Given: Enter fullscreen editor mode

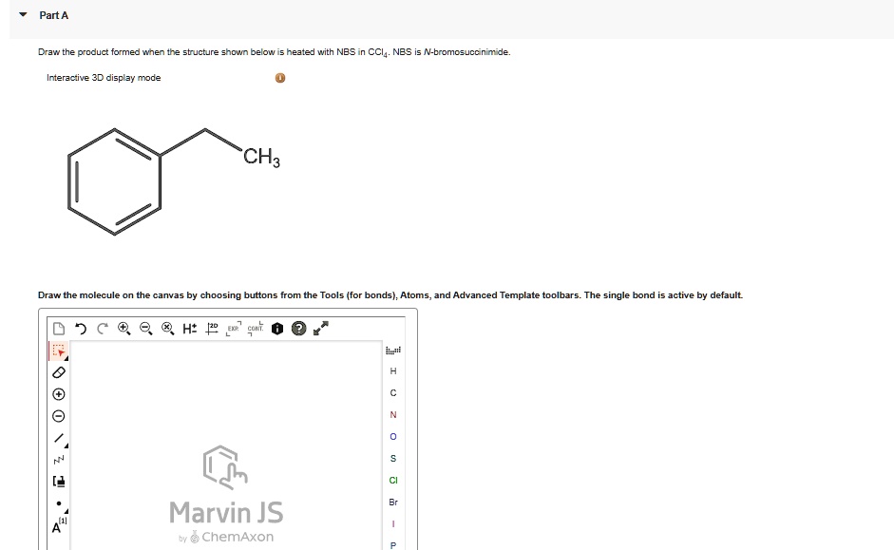Looking at the screenshot, I should [x=320, y=327].
